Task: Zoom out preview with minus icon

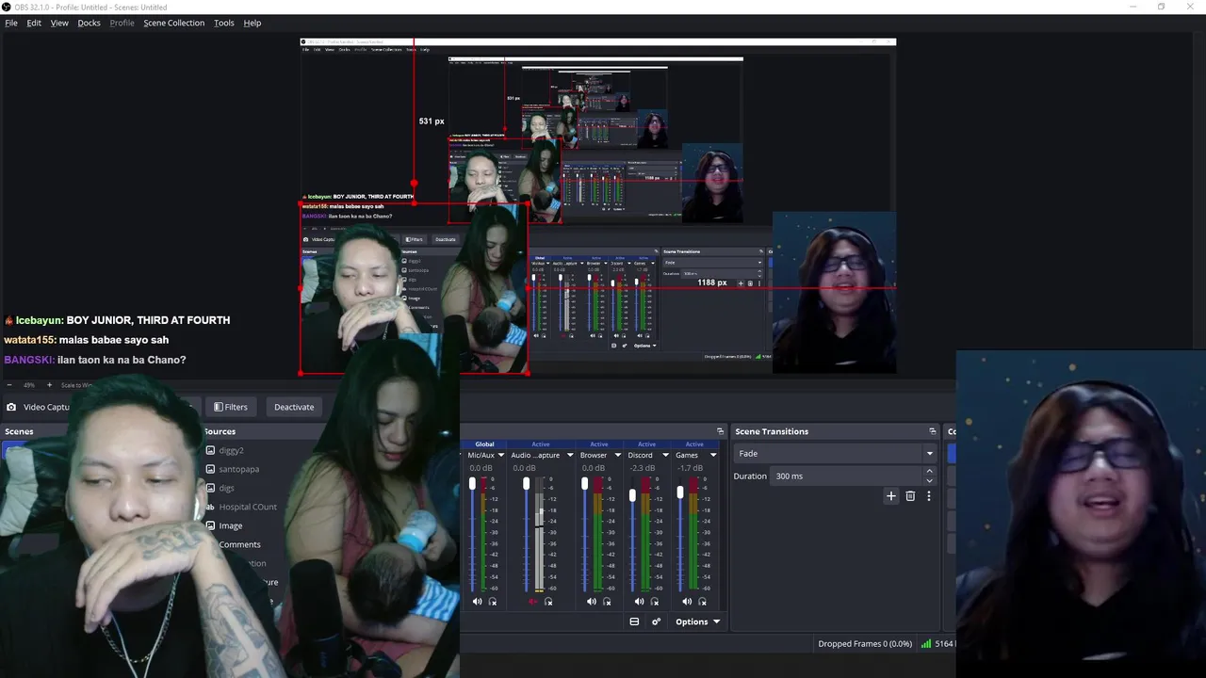Action: coord(9,384)
